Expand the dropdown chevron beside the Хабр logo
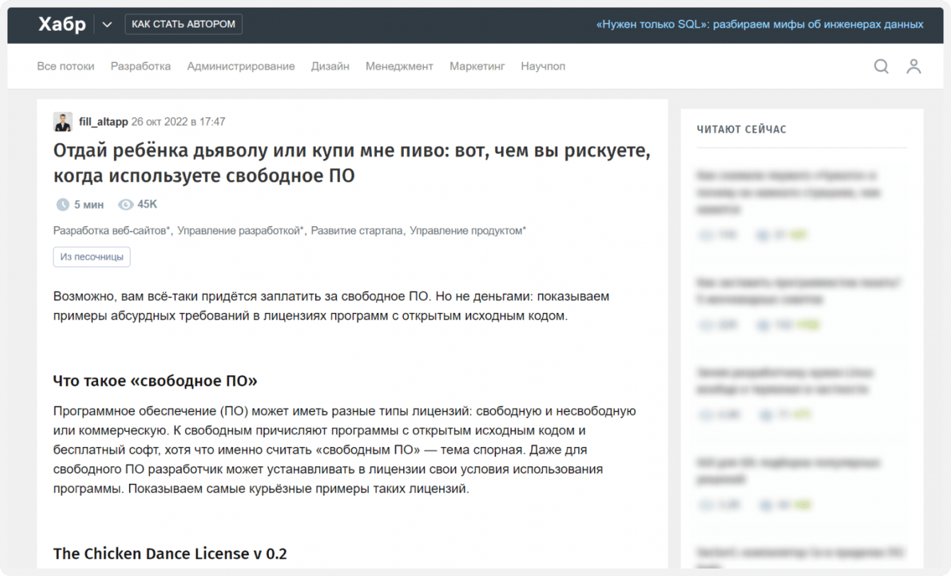951x576 pixels. (x=106, y=25)
